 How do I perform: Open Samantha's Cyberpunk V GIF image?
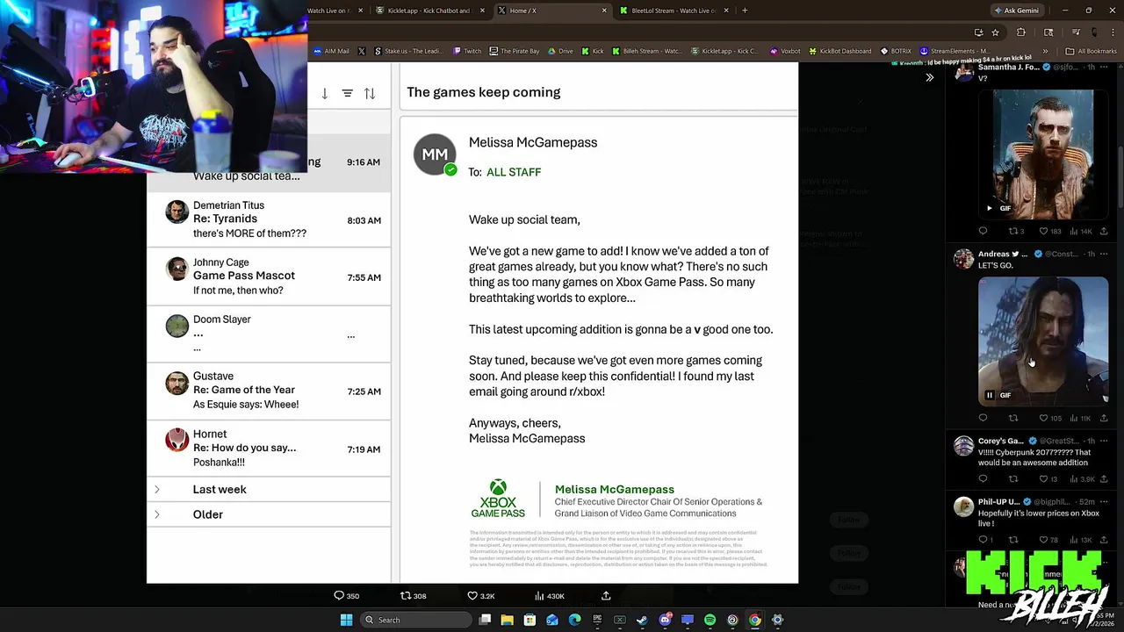coord(1043,154)
